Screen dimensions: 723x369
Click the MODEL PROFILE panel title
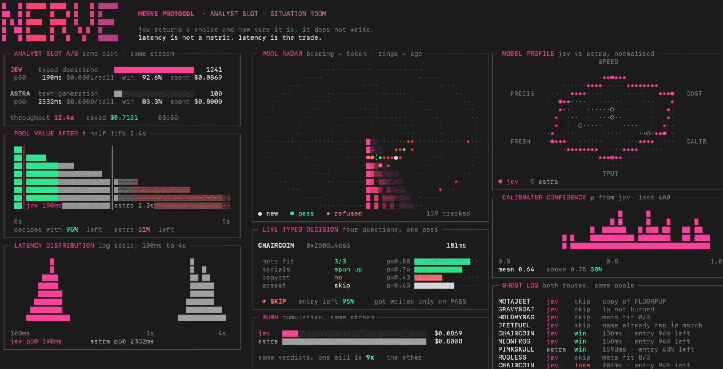point(528,54)
